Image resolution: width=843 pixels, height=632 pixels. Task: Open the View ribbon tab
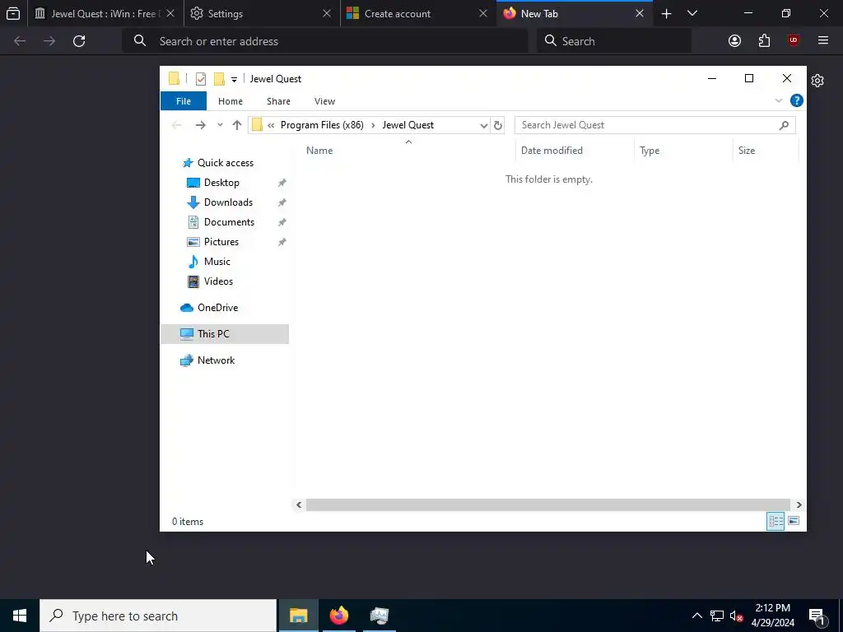pos(324,101)
